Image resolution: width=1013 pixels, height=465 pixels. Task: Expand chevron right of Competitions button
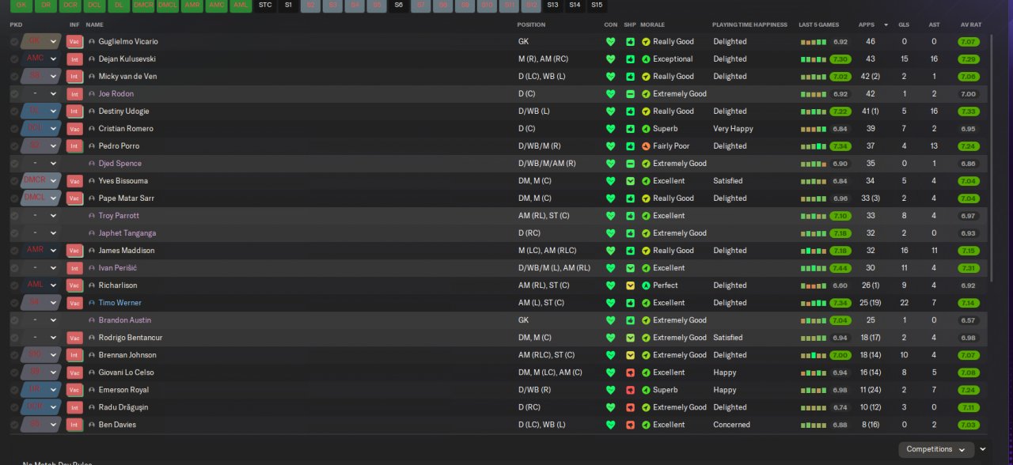point(983,449)
